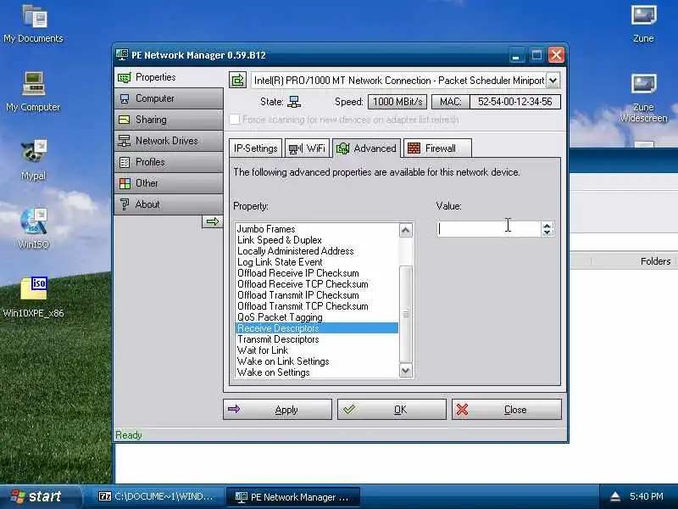Click the refresh adapter list icon
The height and width of the screenshot is (509, 678).
click(x=238, y=80)
